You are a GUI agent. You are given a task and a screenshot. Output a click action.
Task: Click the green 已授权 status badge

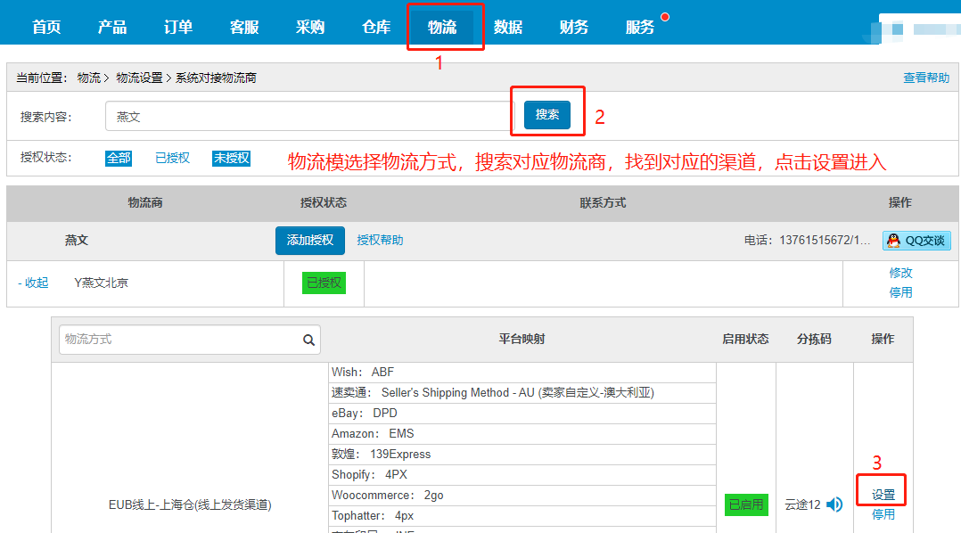pos(324,283)
